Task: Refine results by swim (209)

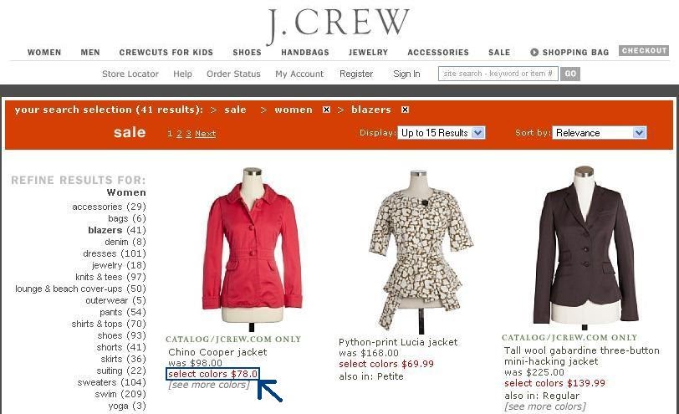Action: point(120,394)
